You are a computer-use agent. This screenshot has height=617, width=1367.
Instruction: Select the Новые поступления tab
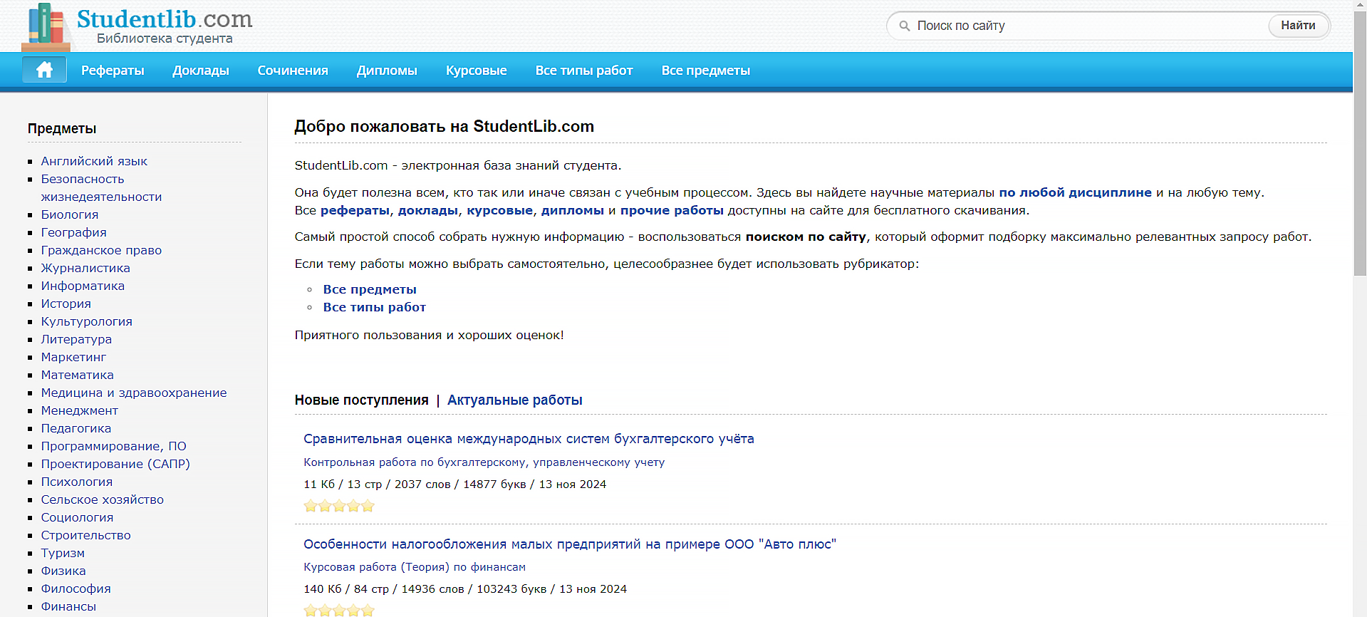pos(362,400)
